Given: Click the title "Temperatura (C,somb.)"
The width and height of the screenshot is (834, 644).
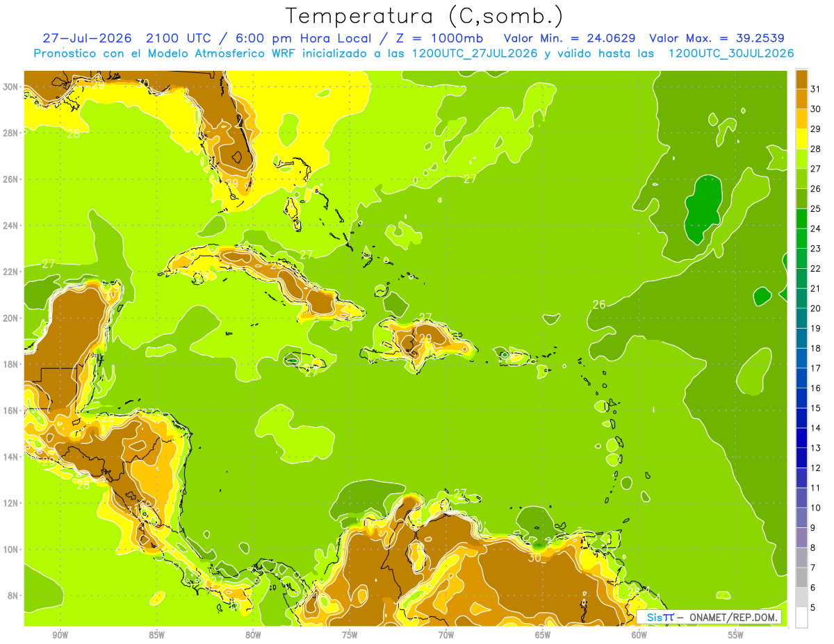Looking at the screenshot, I should tap(425, 16).
